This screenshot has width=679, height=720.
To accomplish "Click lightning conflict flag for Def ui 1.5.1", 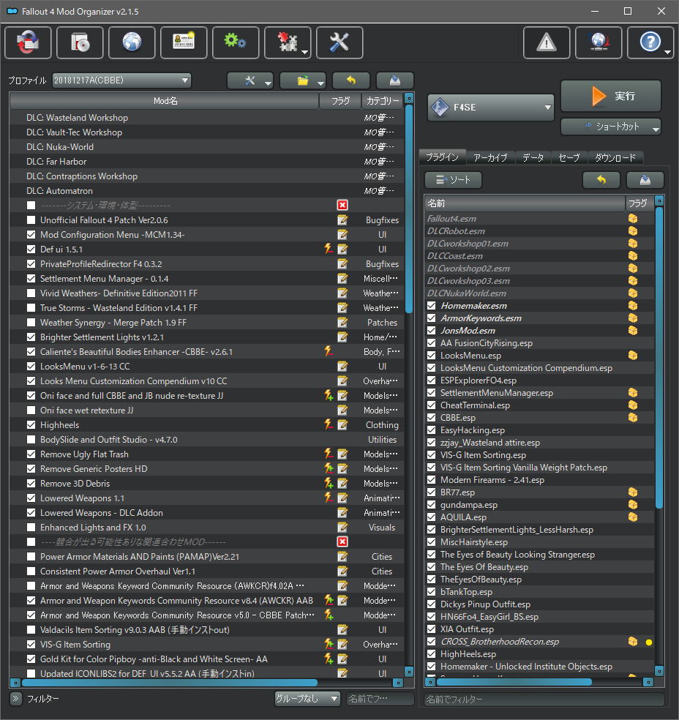I will (x=329, y=249).
